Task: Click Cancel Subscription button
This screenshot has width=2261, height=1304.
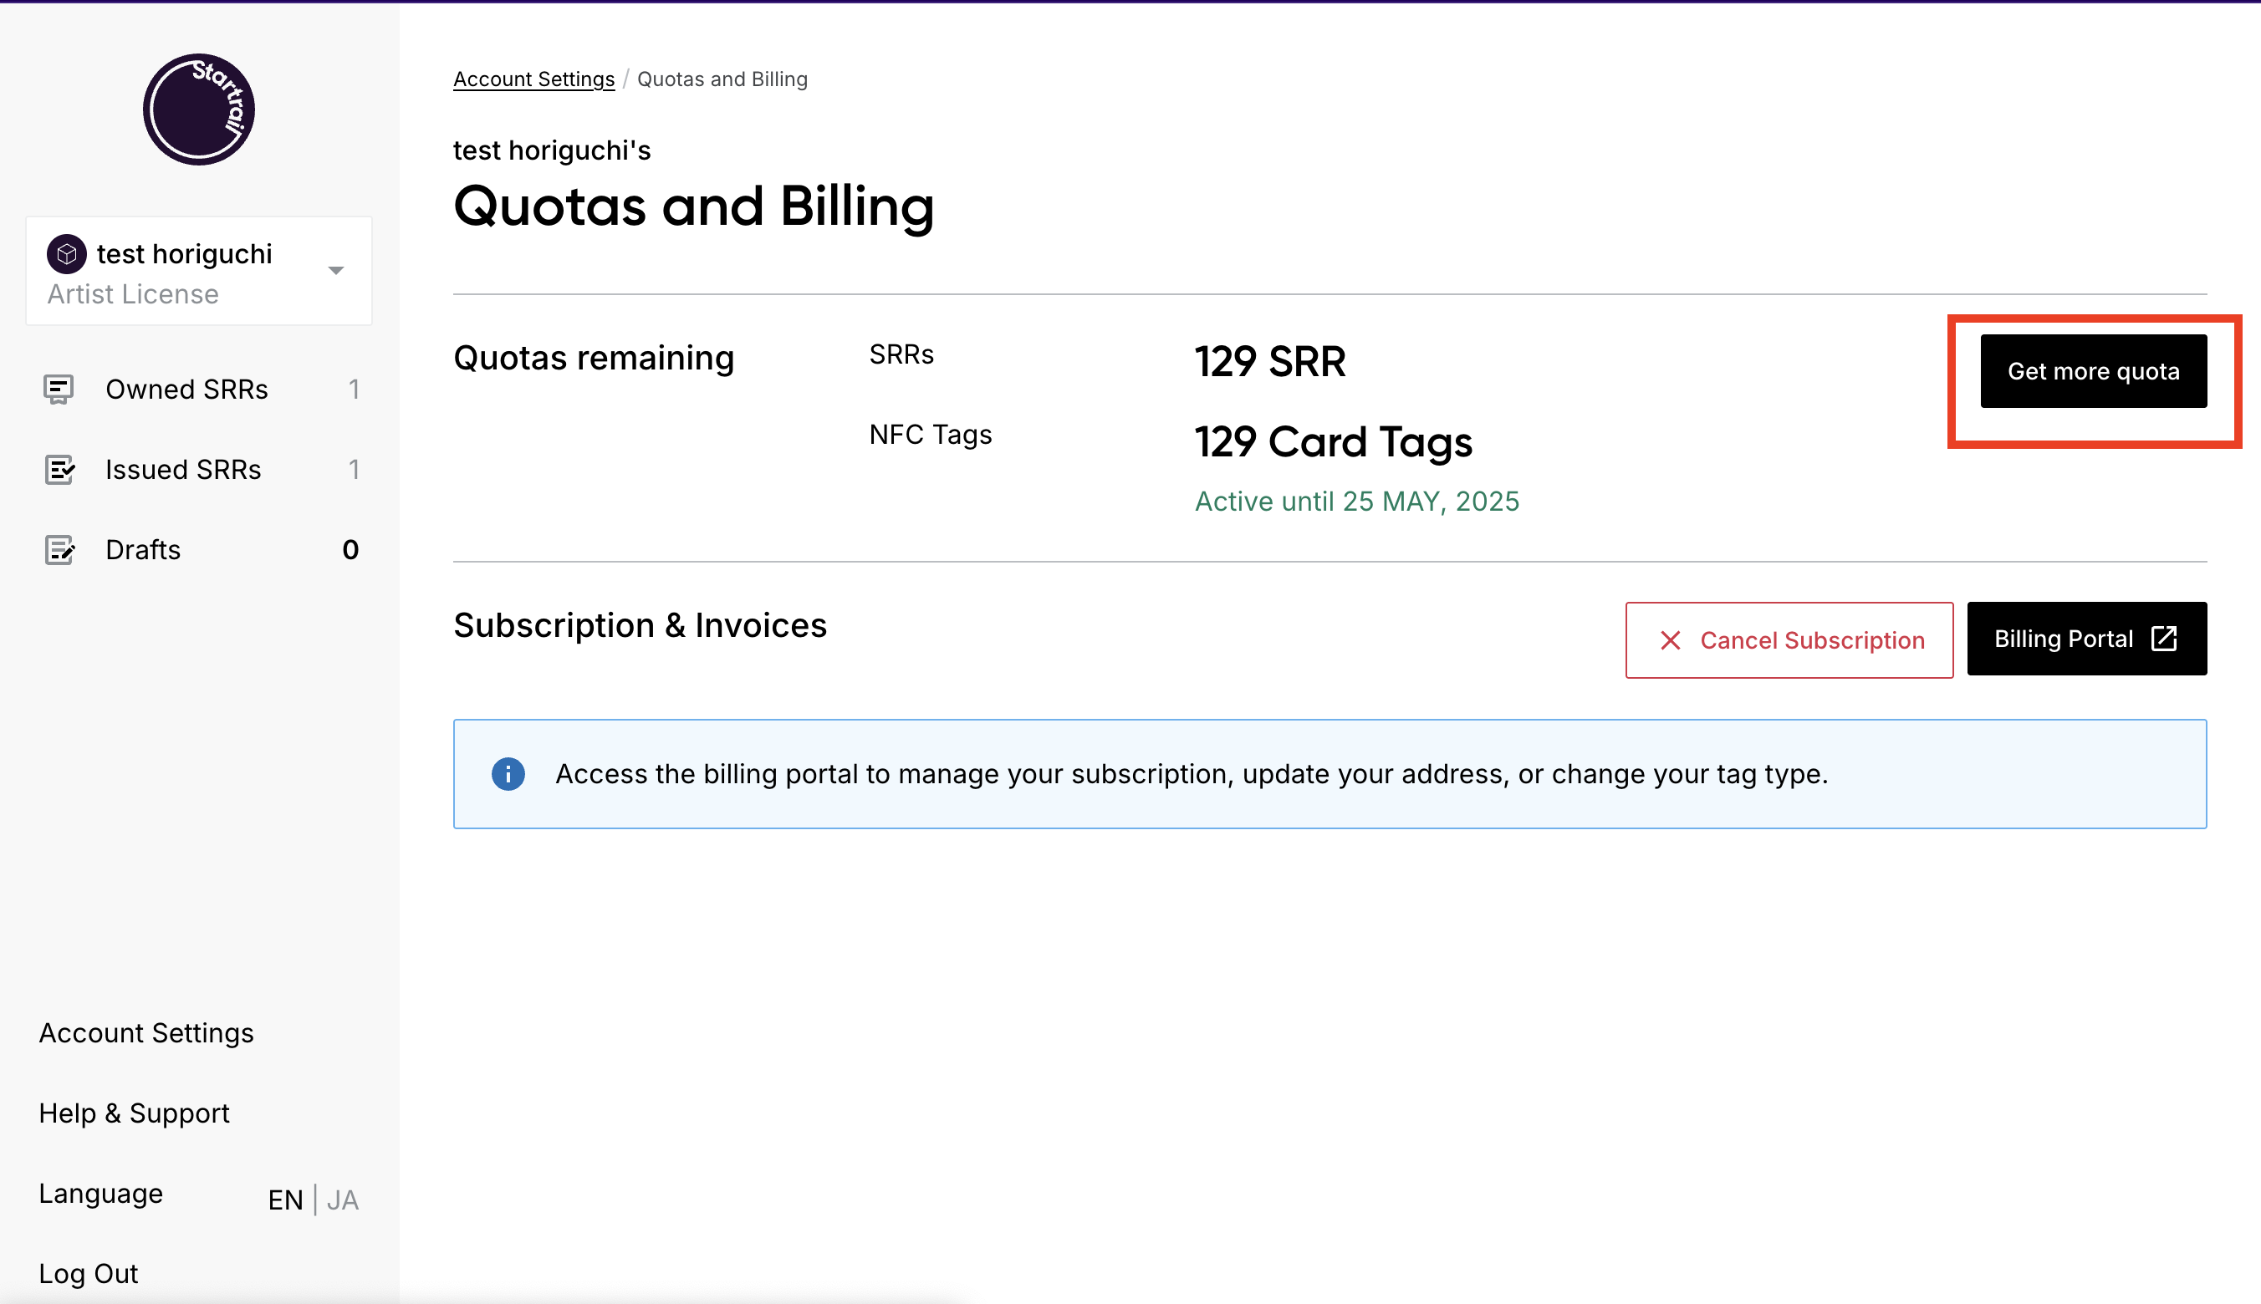Action: (x=1789, y=640)
